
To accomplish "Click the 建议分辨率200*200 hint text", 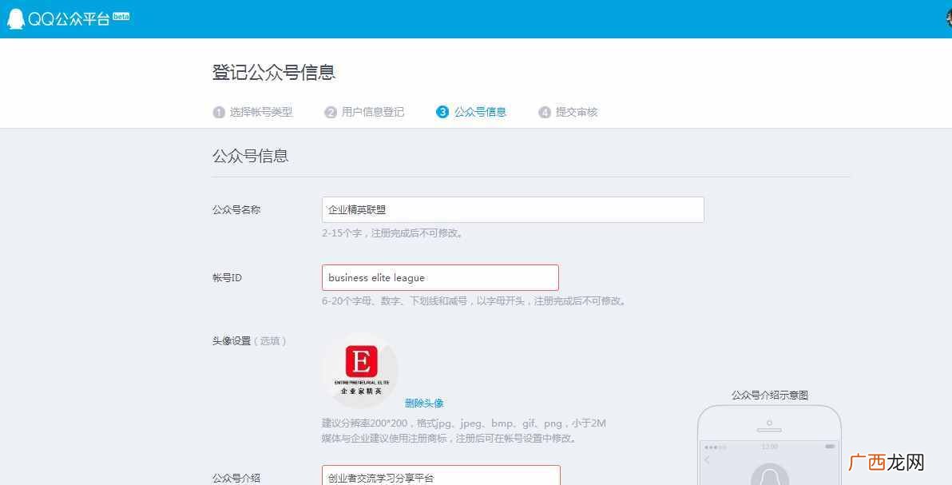I will click(x=464, y=423).
